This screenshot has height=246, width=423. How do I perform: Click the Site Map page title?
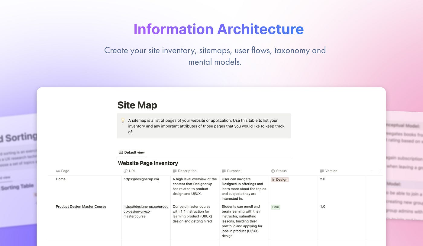137,105
